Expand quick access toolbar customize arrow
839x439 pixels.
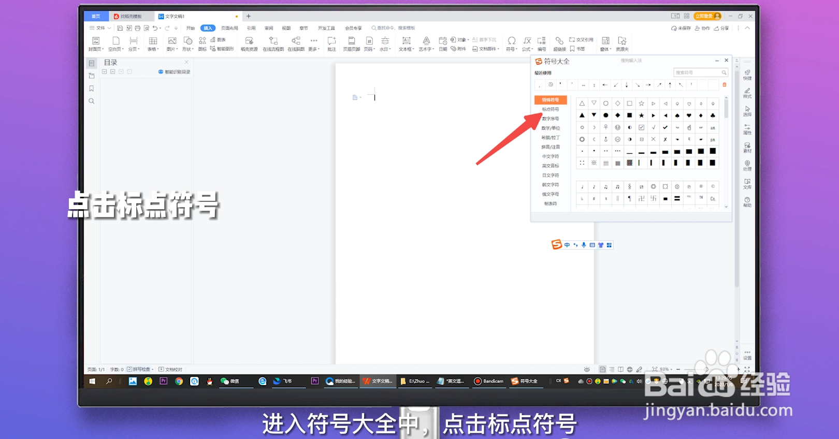(x=176, y=28)
